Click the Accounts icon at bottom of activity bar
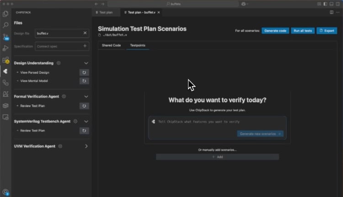Viewport: 343px width, 197px height. (x=5, y=192)
